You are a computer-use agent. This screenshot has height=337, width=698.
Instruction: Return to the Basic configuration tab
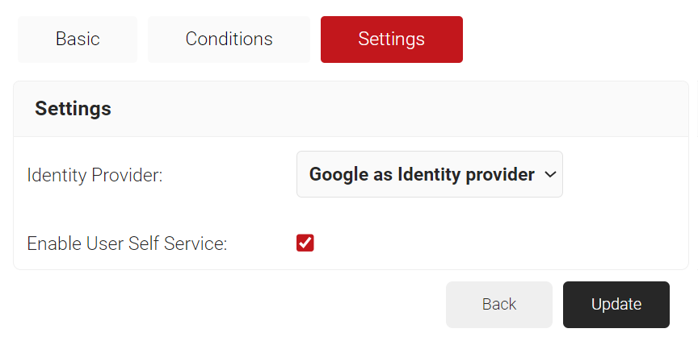point(78,40)
